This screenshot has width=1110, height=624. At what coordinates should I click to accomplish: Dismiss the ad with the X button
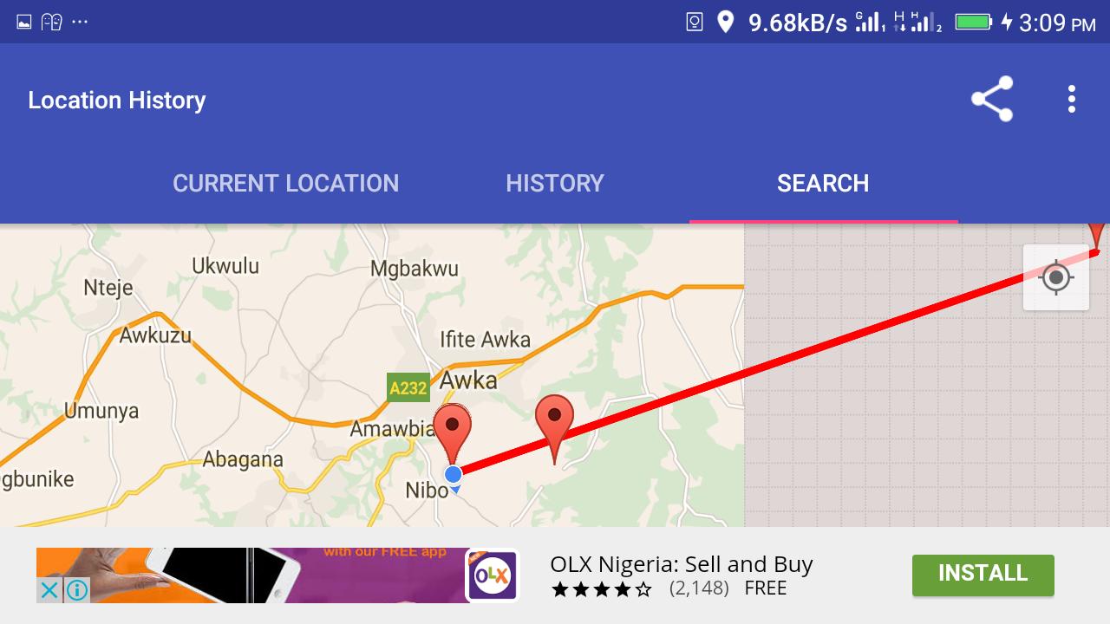click(x=49, y=589)
